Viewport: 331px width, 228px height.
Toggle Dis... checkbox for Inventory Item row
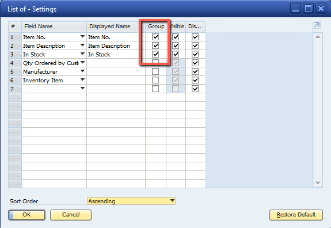point(195,80)
